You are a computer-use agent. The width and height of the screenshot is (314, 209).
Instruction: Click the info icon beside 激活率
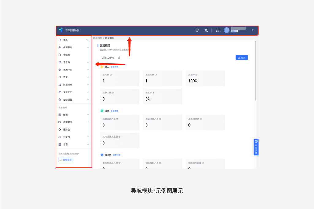click(196, 74)
